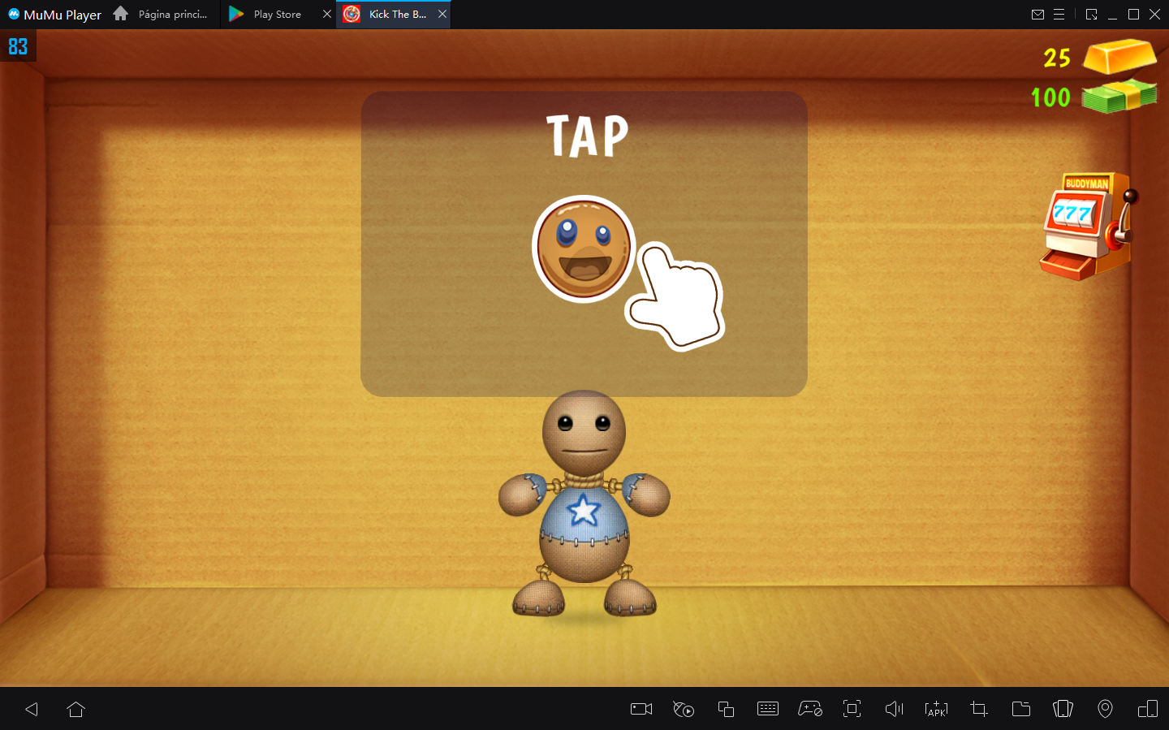Tap the Buddy face tutorial icon
Image resolution: width=1169 pixels, height=730 pixels.
[x=583, y=249]
